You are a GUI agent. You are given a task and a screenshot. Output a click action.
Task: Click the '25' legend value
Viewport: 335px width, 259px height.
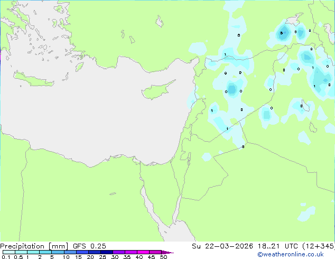[x=103, y=257]
